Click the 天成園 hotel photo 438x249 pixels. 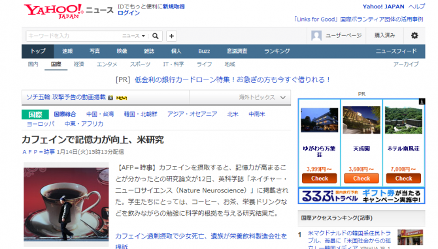tap(362, 120)
